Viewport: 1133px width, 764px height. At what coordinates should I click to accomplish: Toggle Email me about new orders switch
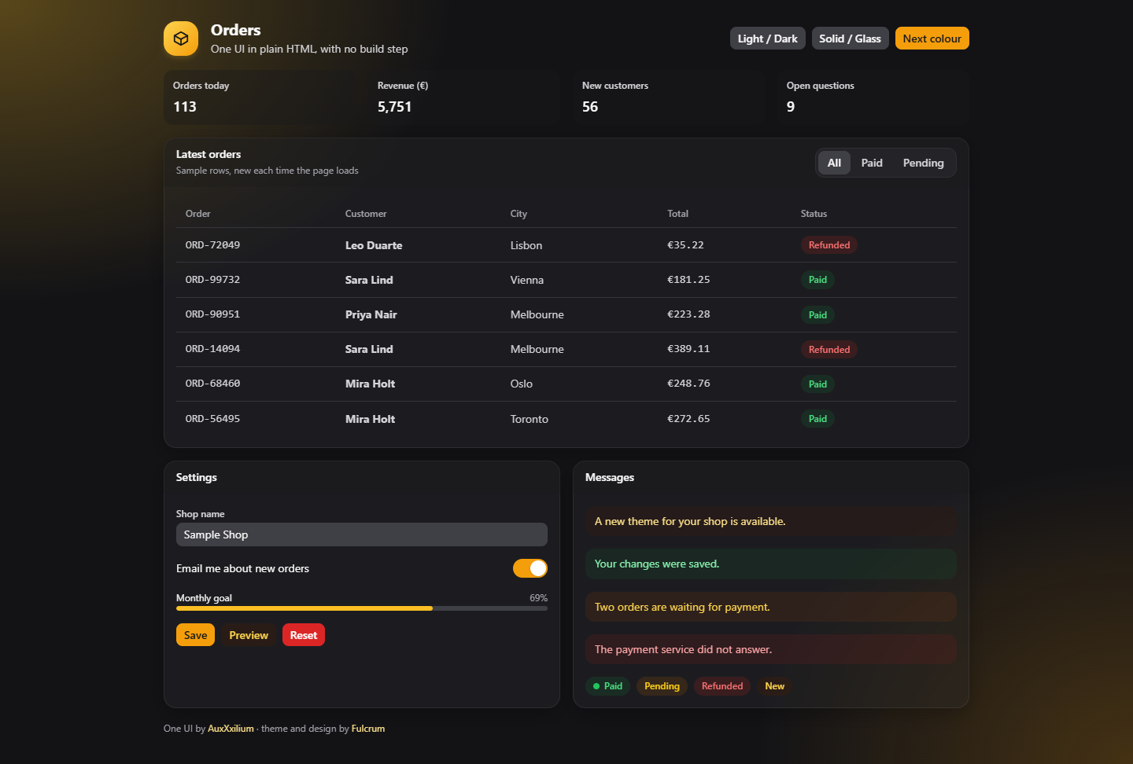click(x=530, y=568)
